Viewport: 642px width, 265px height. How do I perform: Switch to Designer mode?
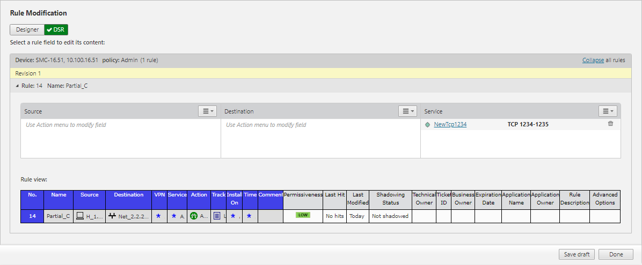pyautogui.click(x=27, y=30)
